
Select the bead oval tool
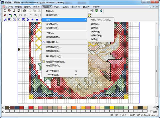pyautogui.click(x=37, y=20)
